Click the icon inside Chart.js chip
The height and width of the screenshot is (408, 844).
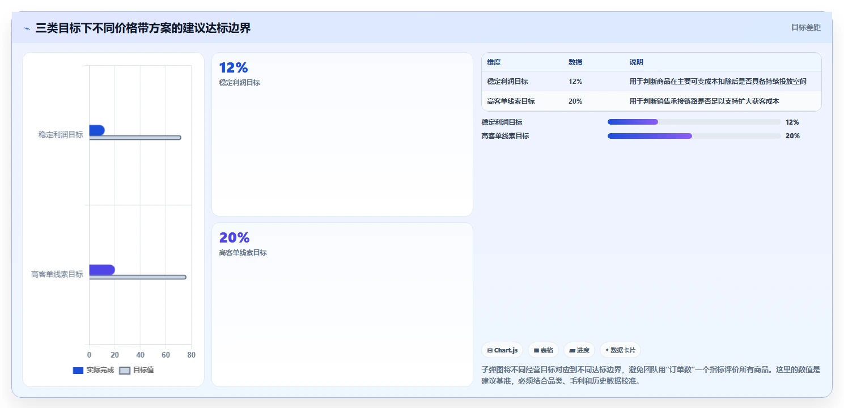coord(490,351)
